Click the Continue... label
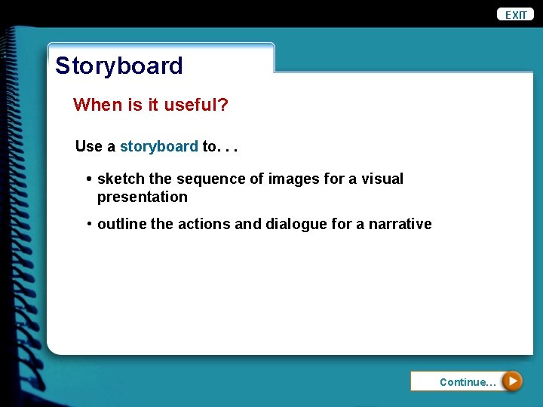This screenshot has width=543, height=407. (468, 382)
